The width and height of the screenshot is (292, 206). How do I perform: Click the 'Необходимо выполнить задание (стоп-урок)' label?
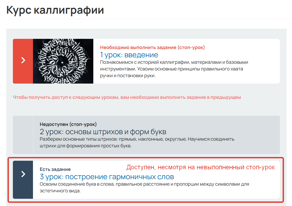coord(153,47)
